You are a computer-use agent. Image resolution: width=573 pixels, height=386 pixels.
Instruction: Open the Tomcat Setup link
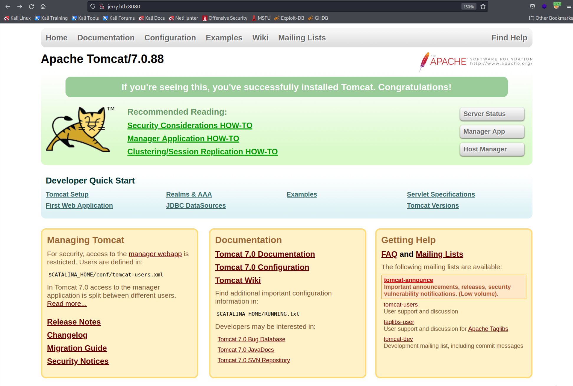[x=67, y=194]
